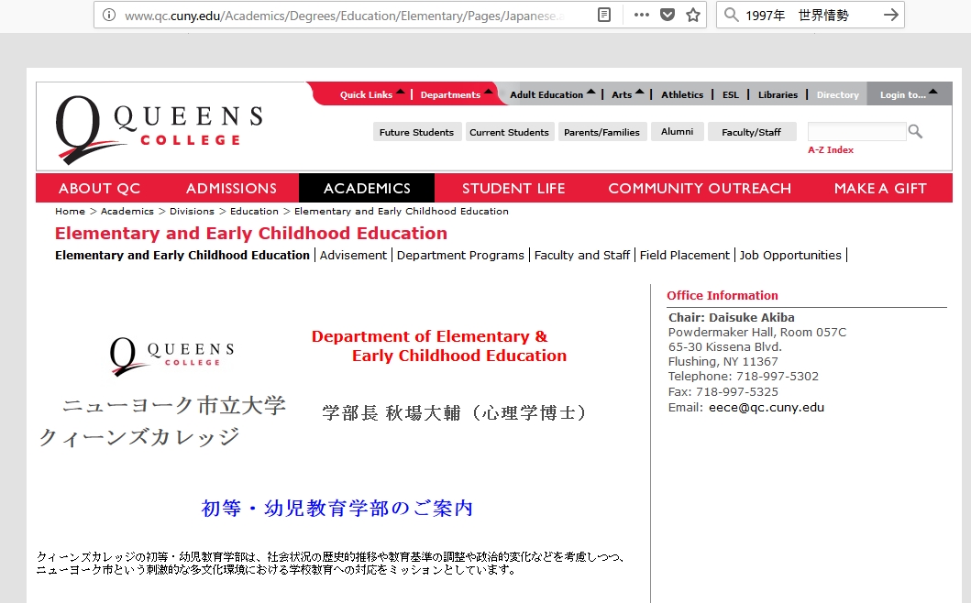
Task: Expand the Adult Education menu
Action: (x=552, y=94)
